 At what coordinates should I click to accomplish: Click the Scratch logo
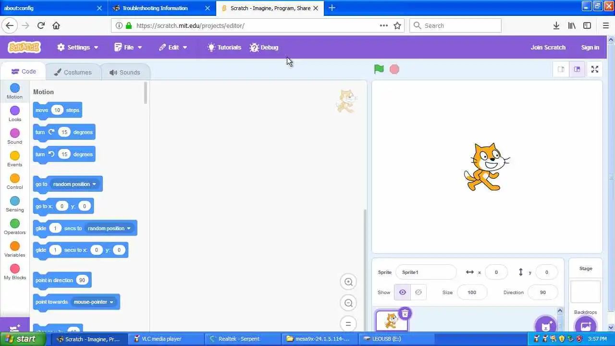click(x=24, y=47)
